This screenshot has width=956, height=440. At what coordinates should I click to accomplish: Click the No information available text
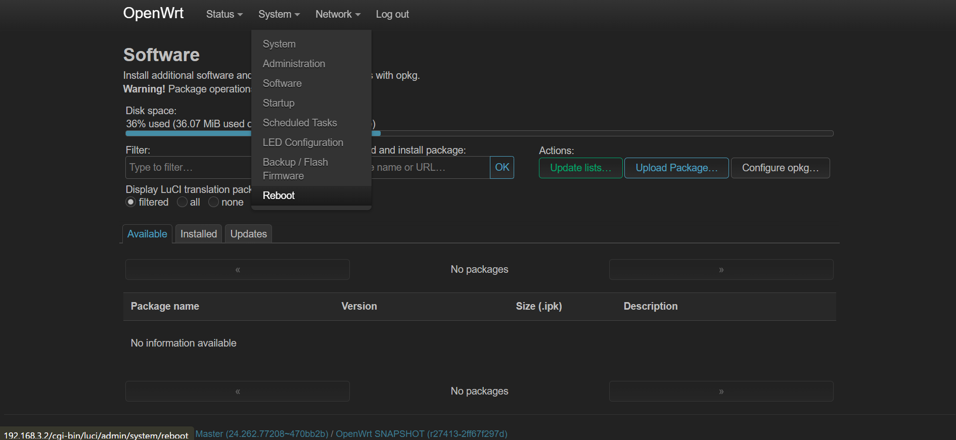[x=184, y=343]
